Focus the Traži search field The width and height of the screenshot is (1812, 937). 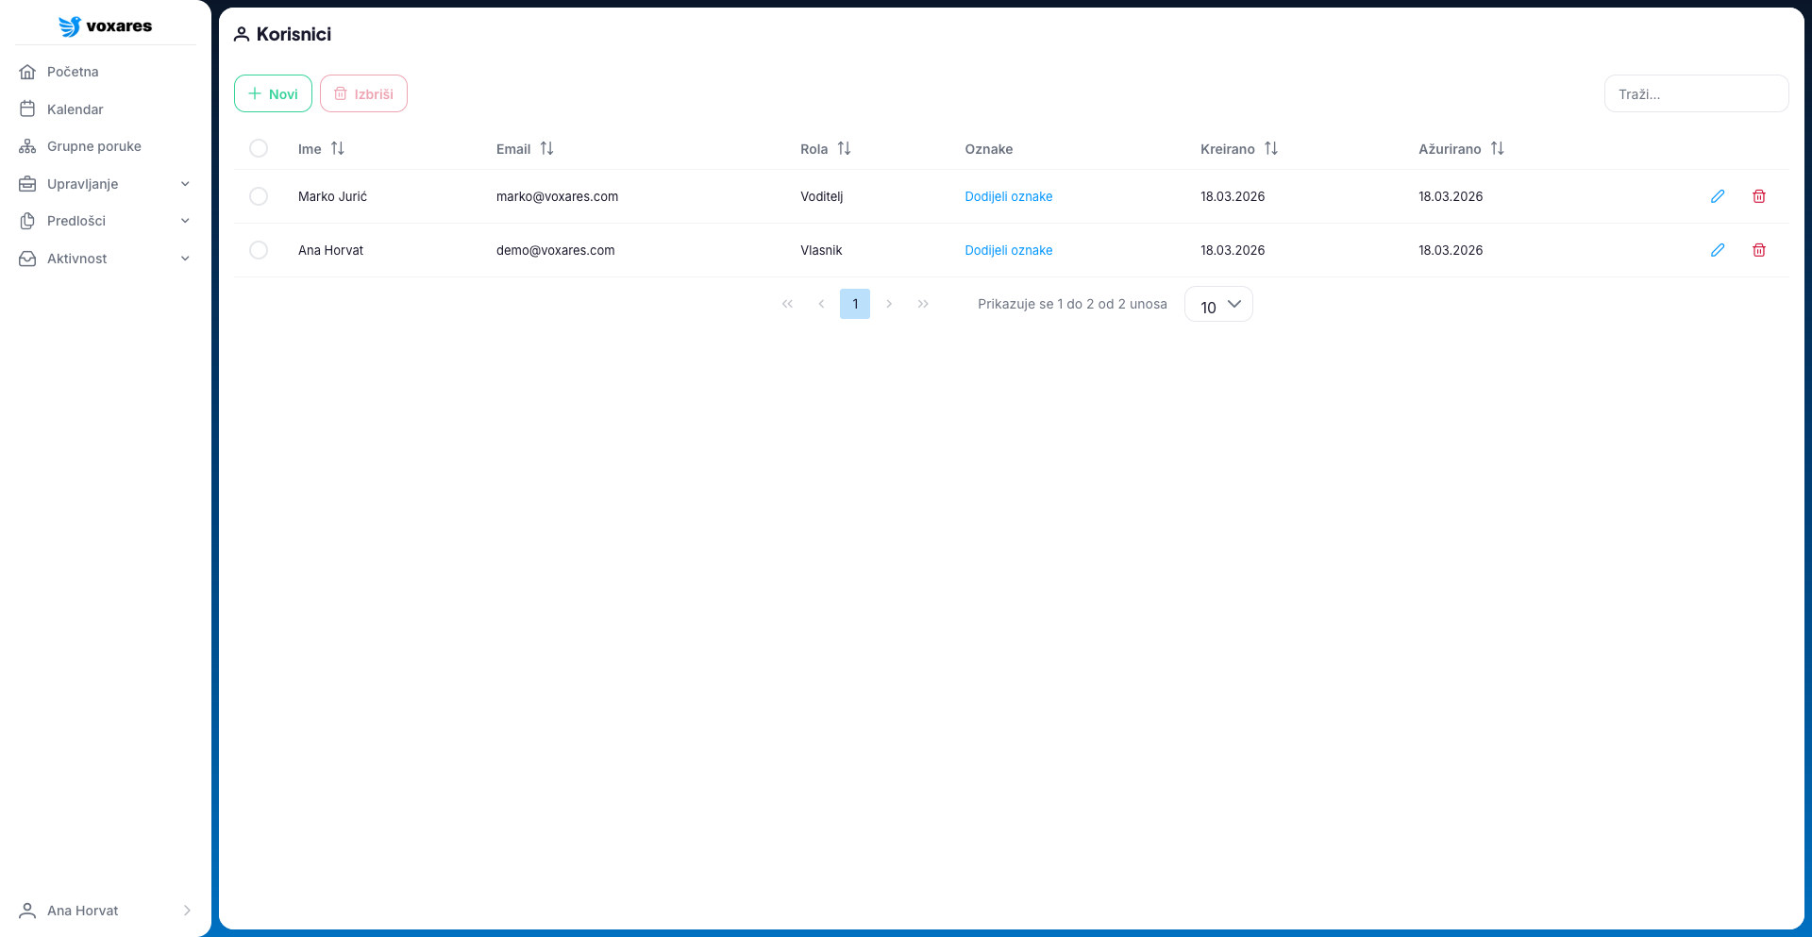pyautogui.click(x=1695, y=94)
